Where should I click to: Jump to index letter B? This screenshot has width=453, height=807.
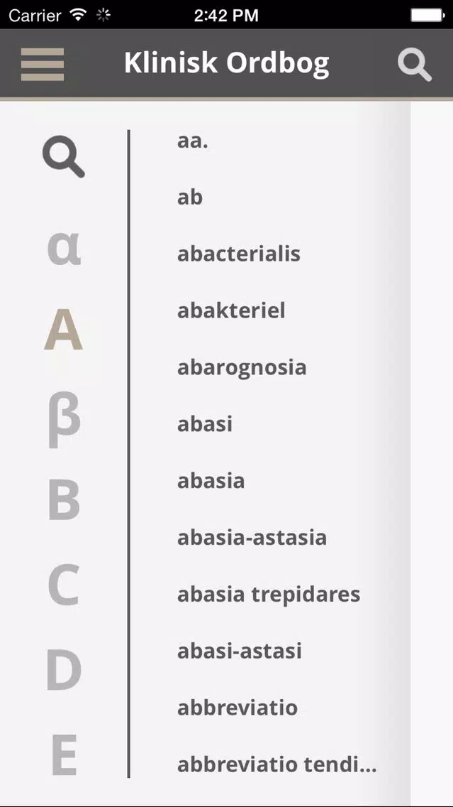point(64,499)
